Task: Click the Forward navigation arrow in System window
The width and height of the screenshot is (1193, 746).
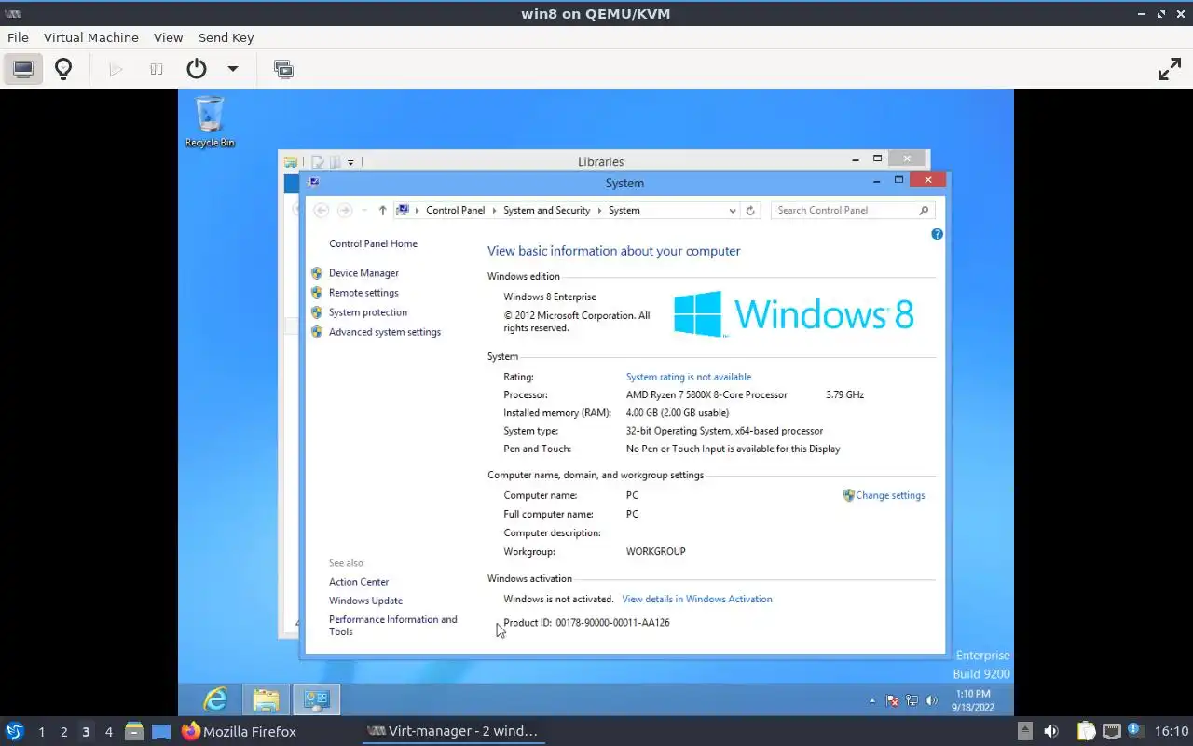Action: [x=345, y=211]
